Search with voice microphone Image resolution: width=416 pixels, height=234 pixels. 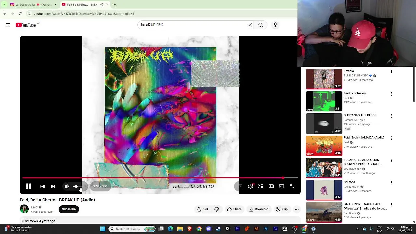point(275,25)
